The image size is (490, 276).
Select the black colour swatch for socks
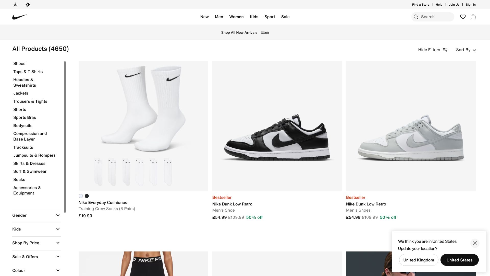(x=87, y=196)
